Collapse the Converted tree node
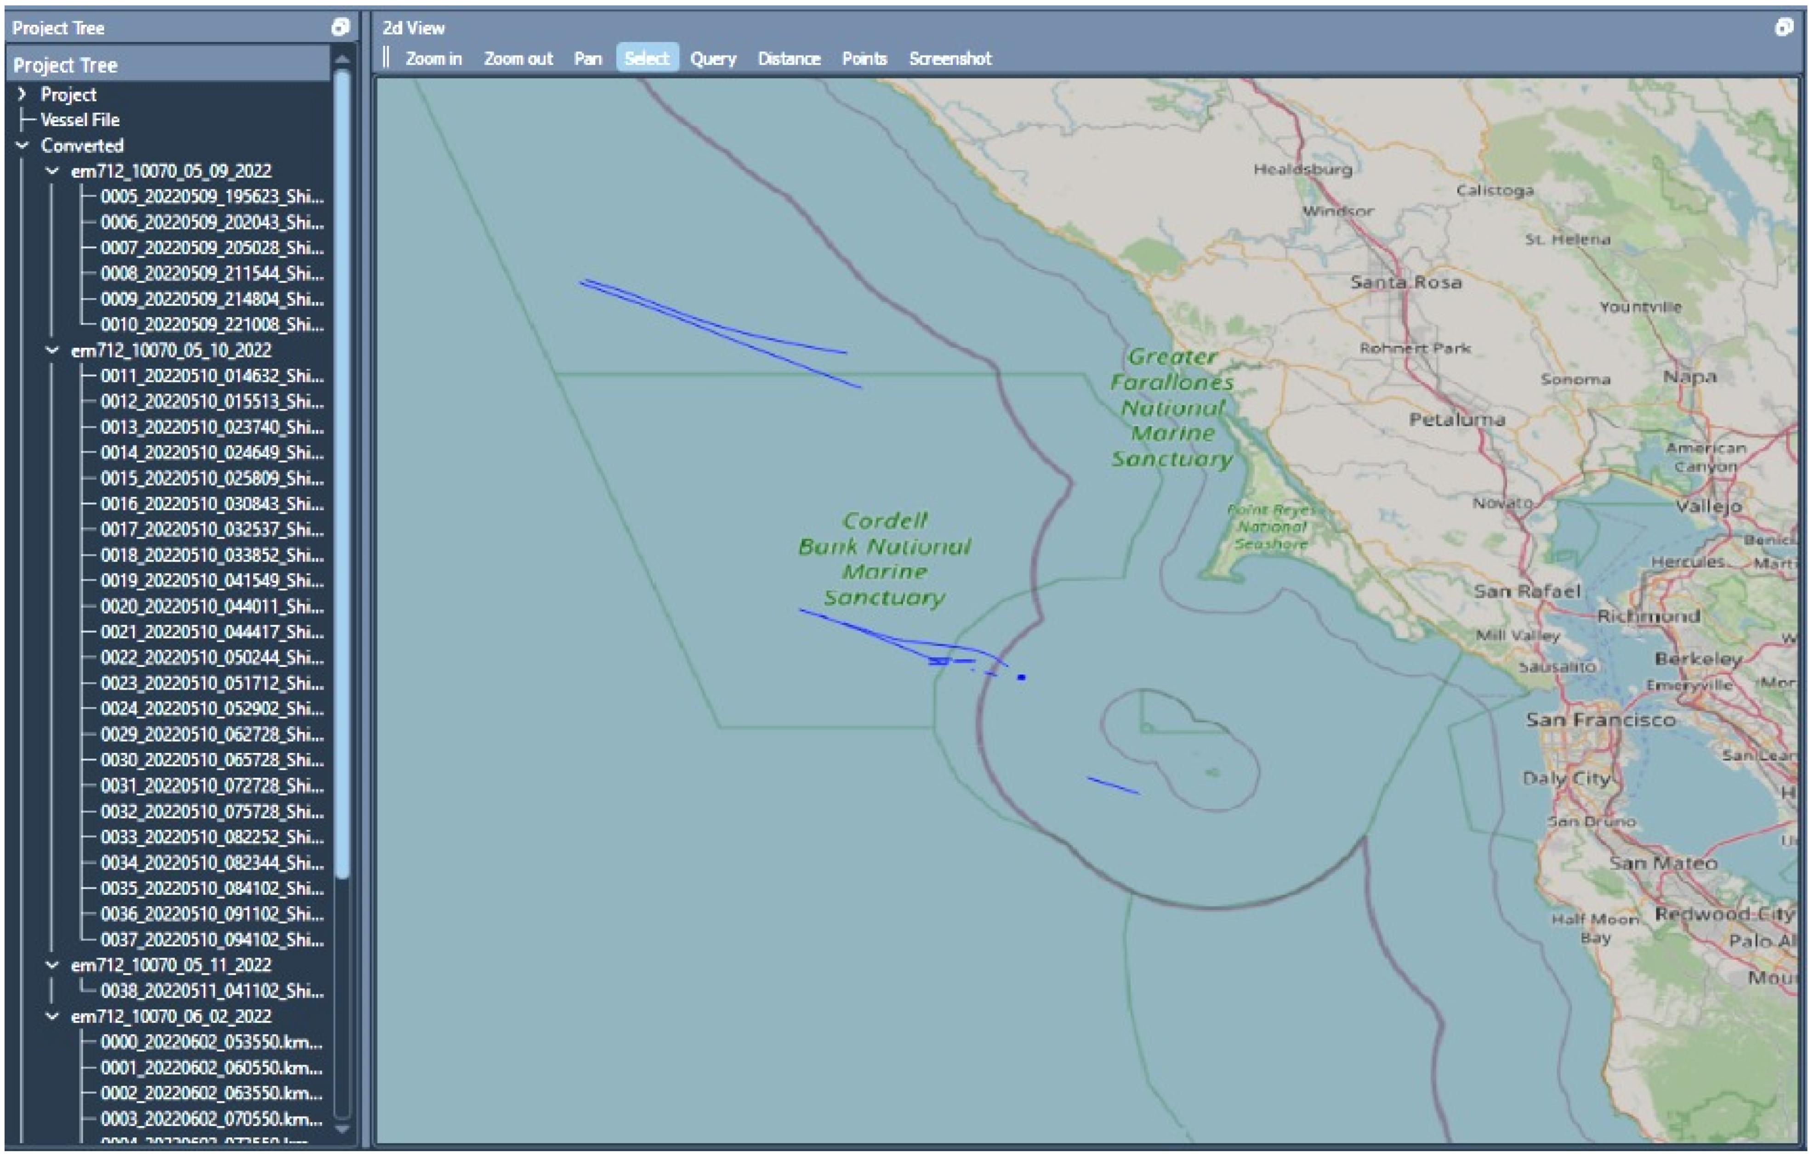 point(23,145)
